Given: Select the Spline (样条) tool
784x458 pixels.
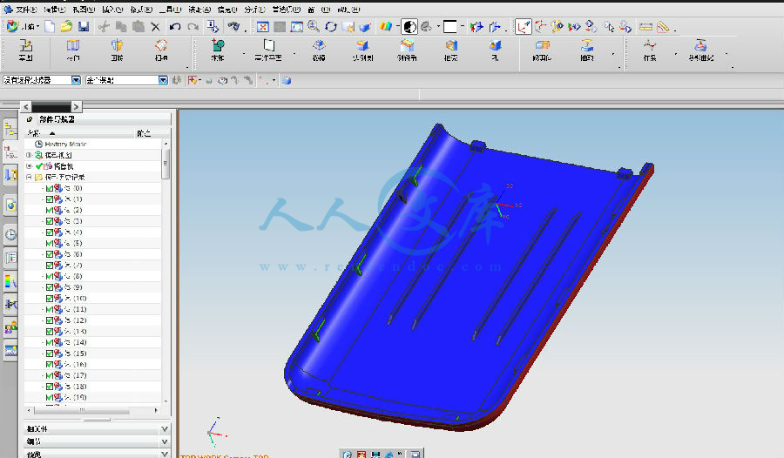Looking at the screenshot, I should pos(650,51).
